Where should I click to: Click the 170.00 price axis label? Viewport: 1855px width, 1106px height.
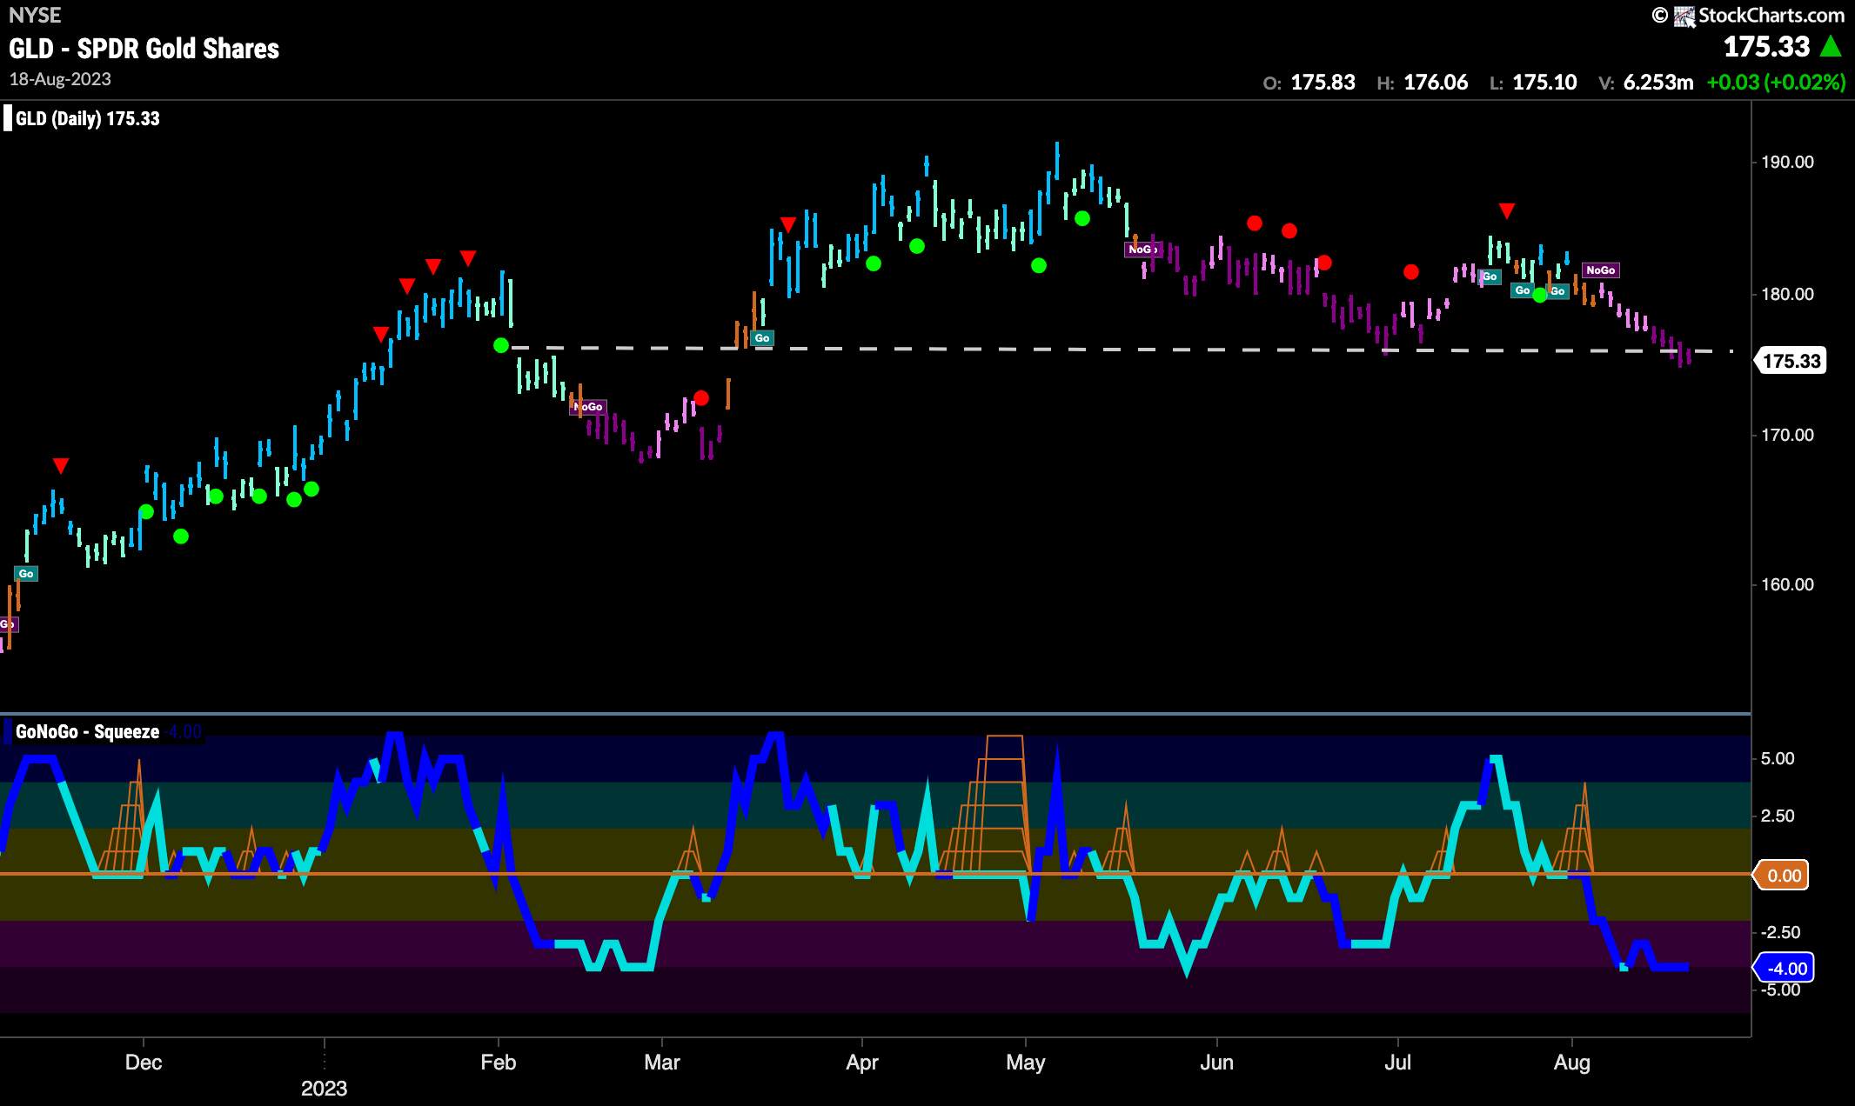point(1787,435)
